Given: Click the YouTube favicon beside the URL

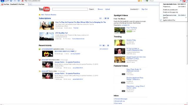Looking at the screenshot, I should coord(23,1).
